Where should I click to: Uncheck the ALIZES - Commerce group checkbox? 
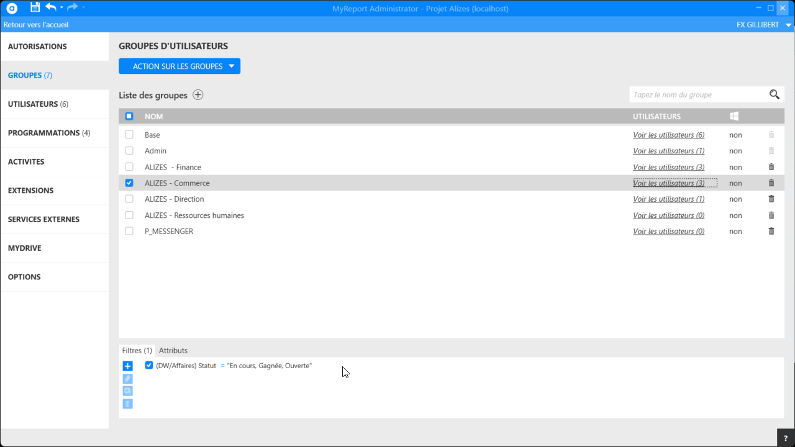129,183
